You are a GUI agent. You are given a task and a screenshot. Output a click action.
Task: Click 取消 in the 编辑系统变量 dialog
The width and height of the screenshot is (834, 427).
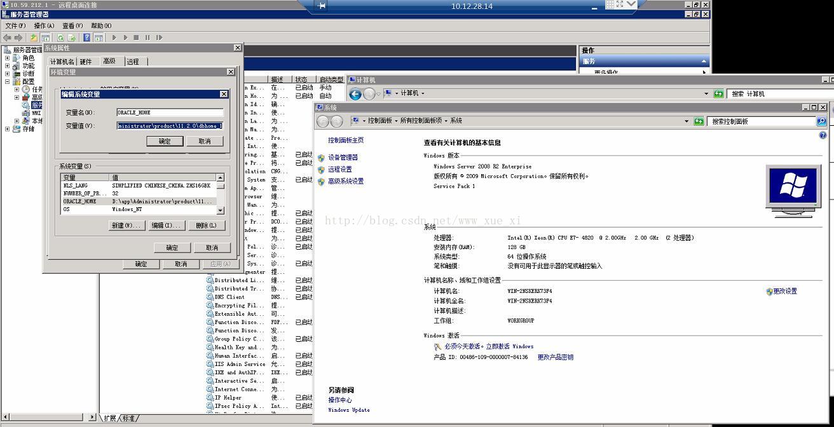tap(205, 141)
